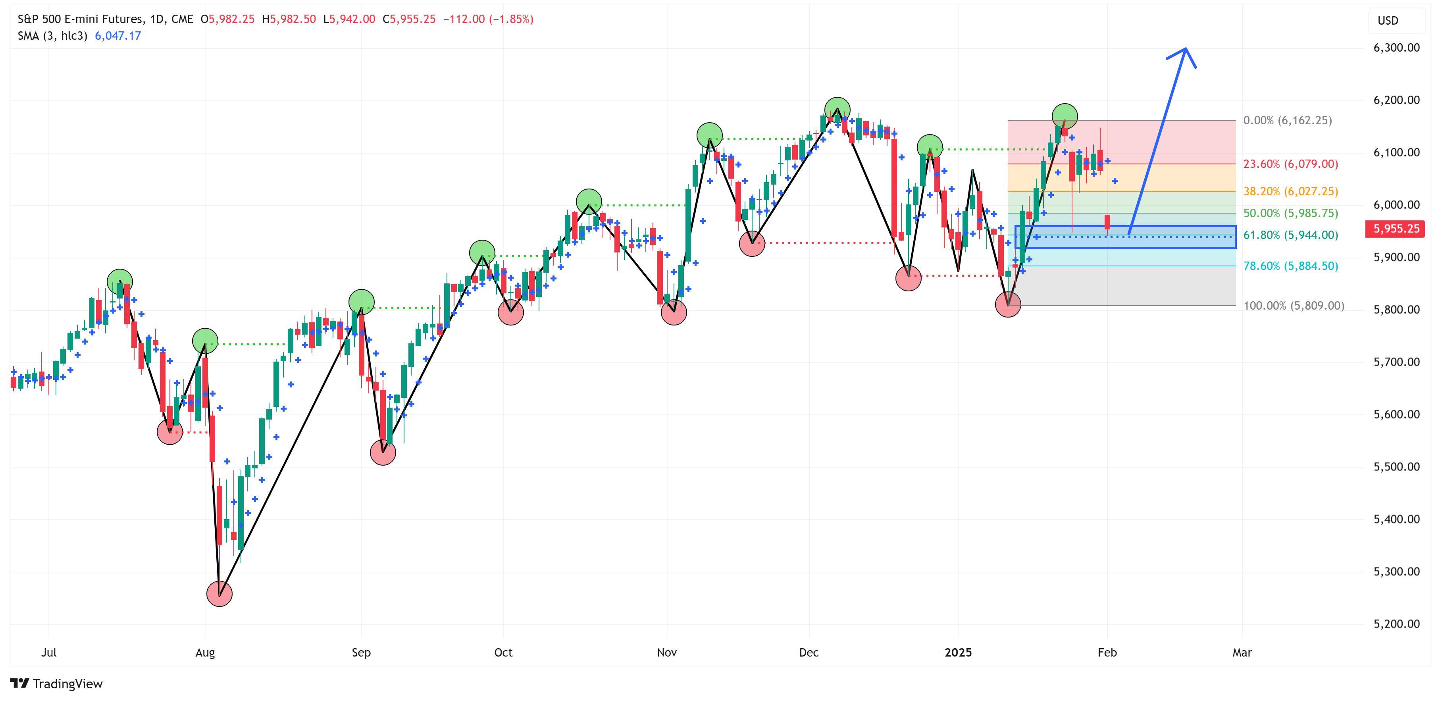Click the S&P 500 E-mini Futures title
This screenshot has height=701, width=1440.
[81, 19]
